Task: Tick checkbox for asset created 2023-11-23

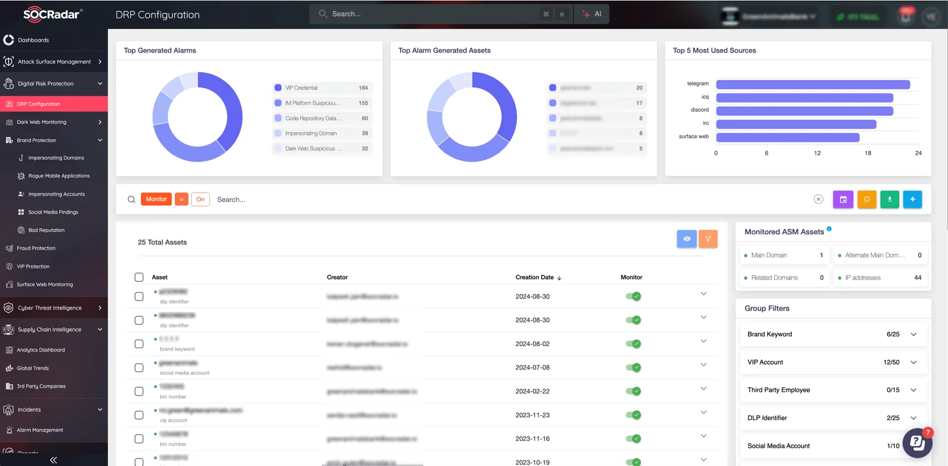Action: click(139, 415)
